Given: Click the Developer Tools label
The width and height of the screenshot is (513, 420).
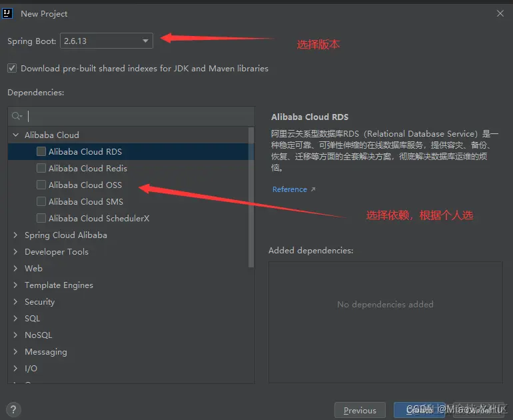Looking at the screenshot, I should [57, 251].
